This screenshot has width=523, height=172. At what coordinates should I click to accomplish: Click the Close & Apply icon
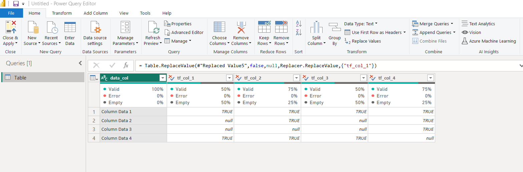10,27
